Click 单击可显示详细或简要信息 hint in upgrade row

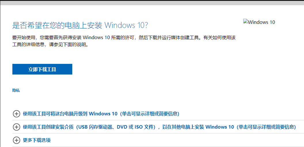coord(150,114)
